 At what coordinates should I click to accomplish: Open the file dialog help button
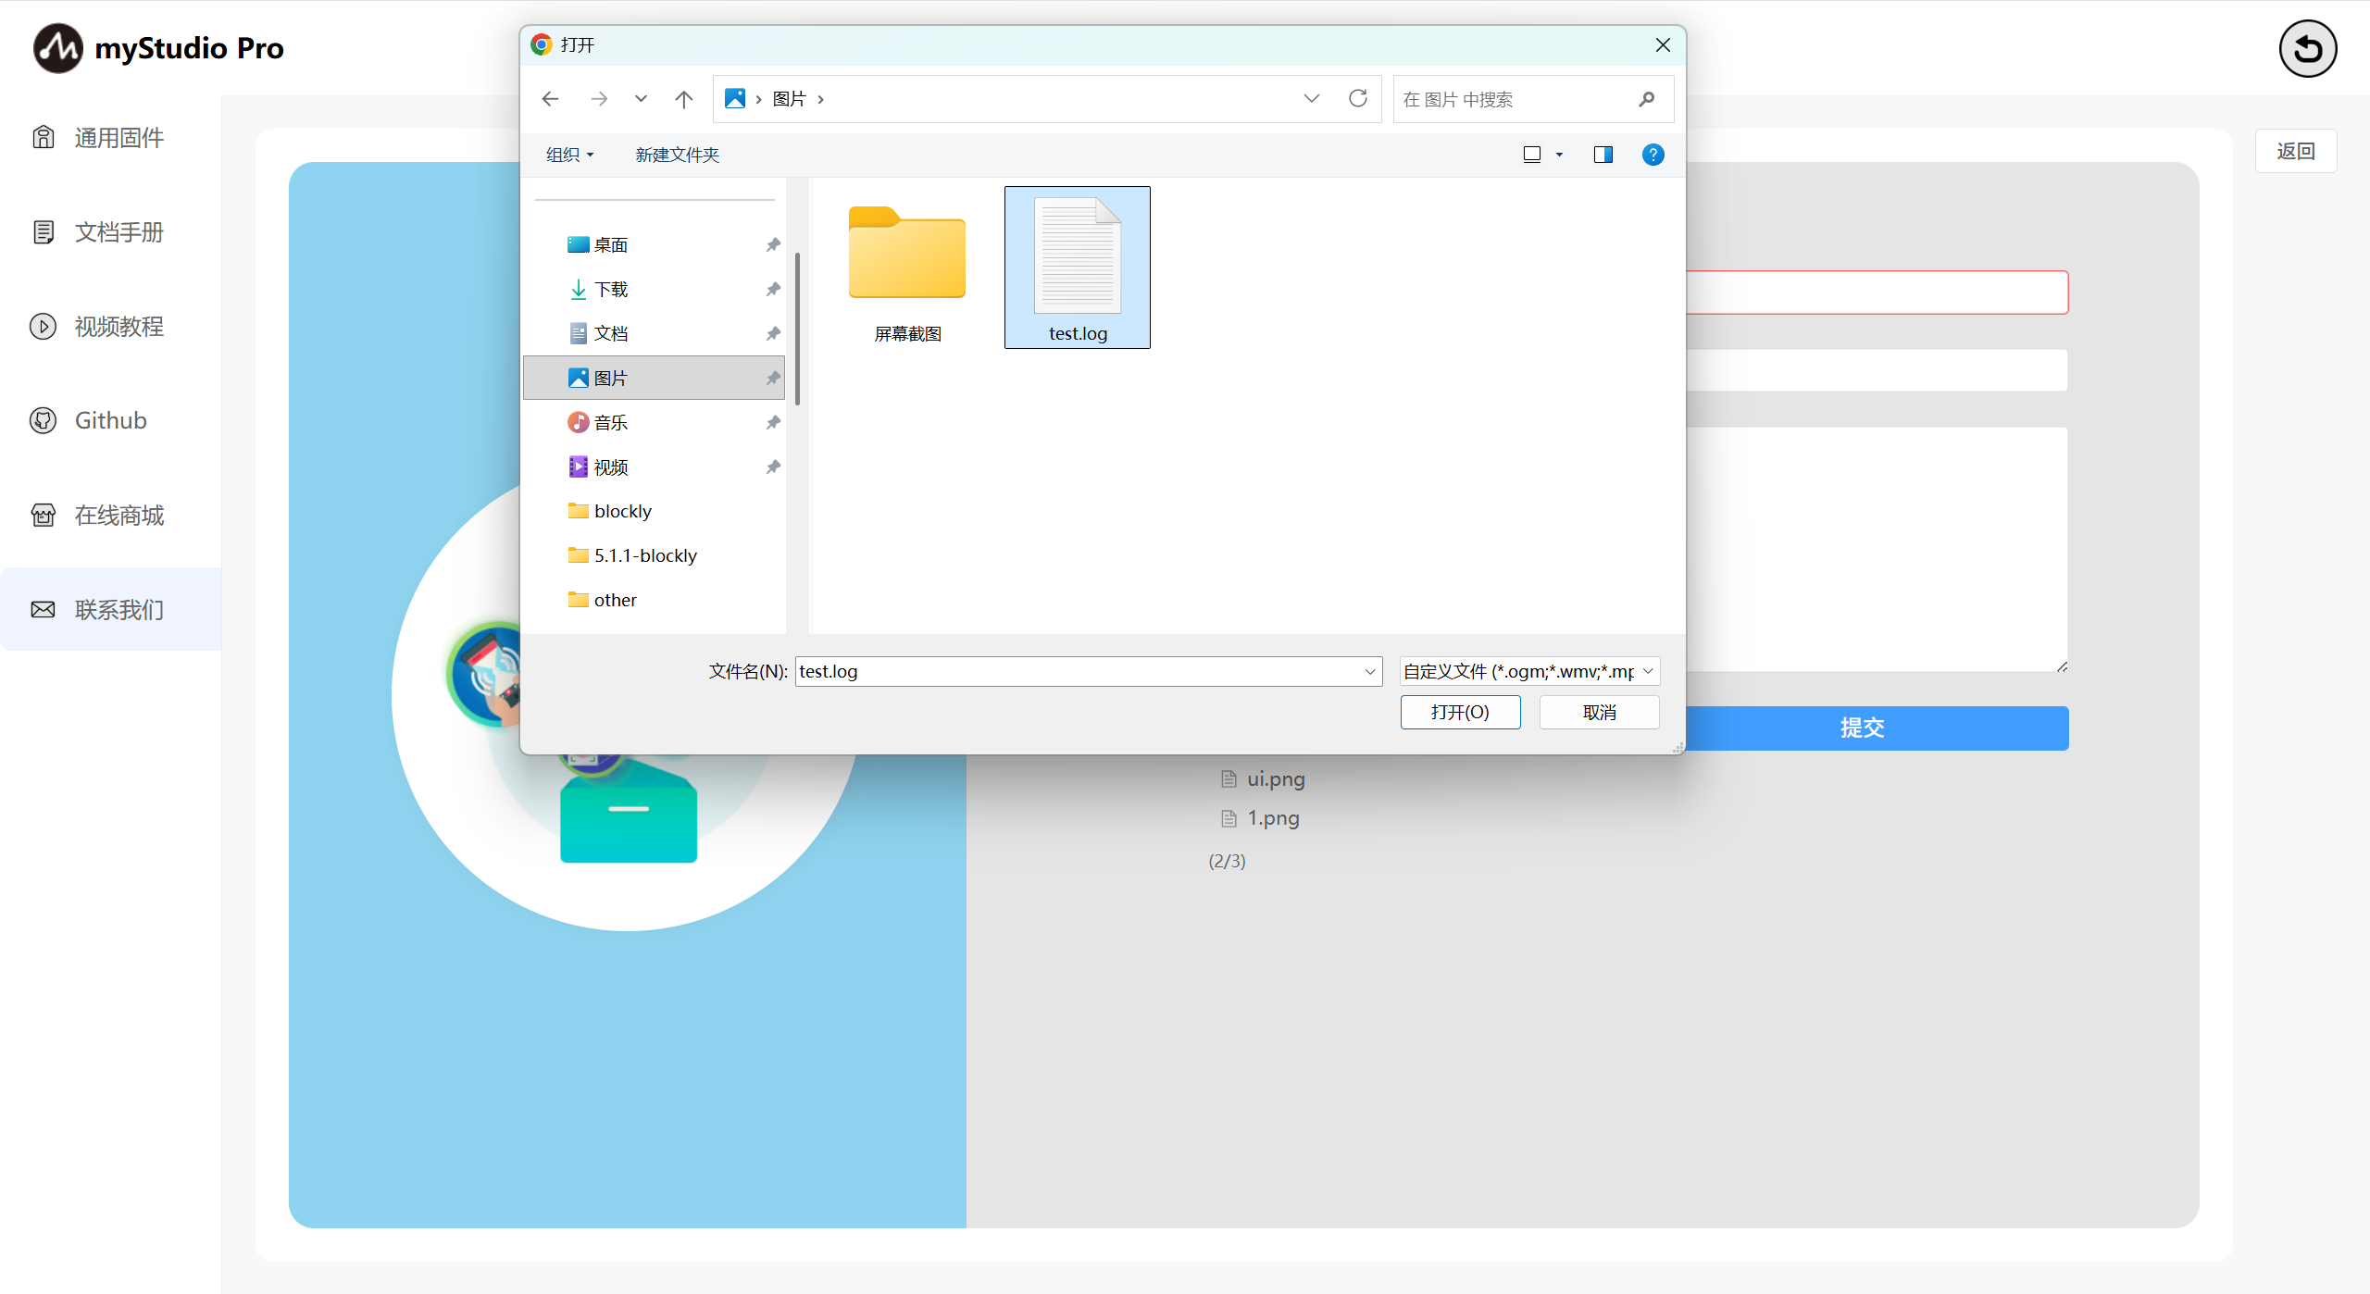click(x=1653, y=155)
